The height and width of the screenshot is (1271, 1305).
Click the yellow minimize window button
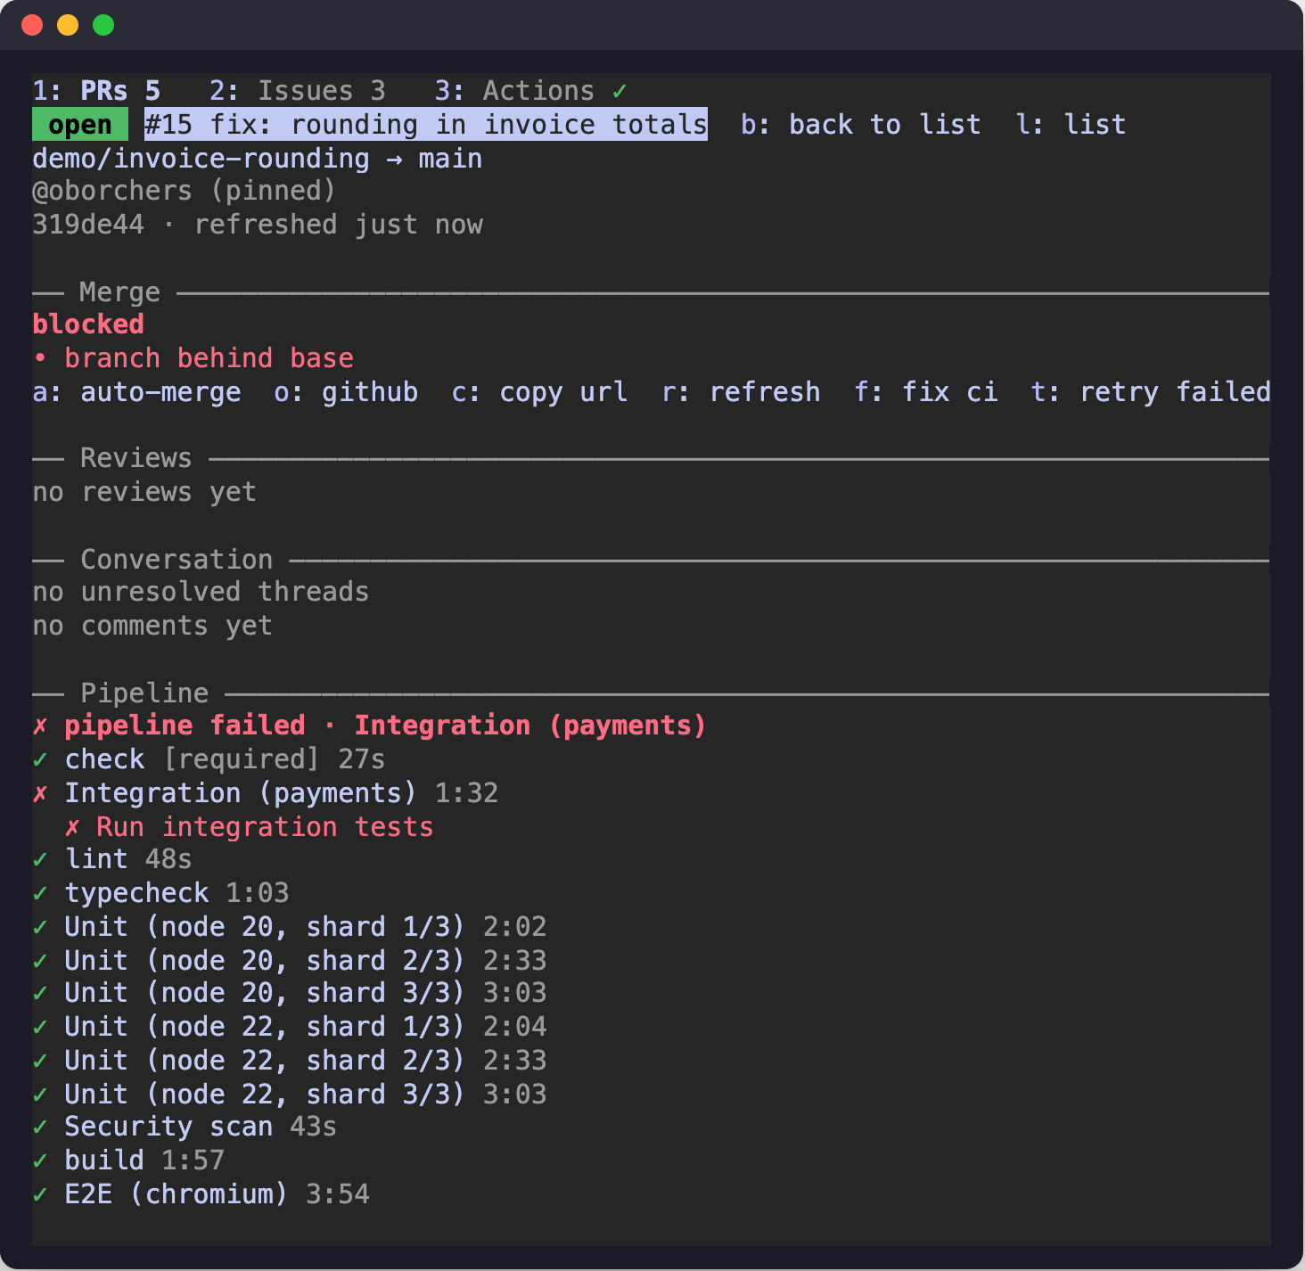[x=68, y=25]
